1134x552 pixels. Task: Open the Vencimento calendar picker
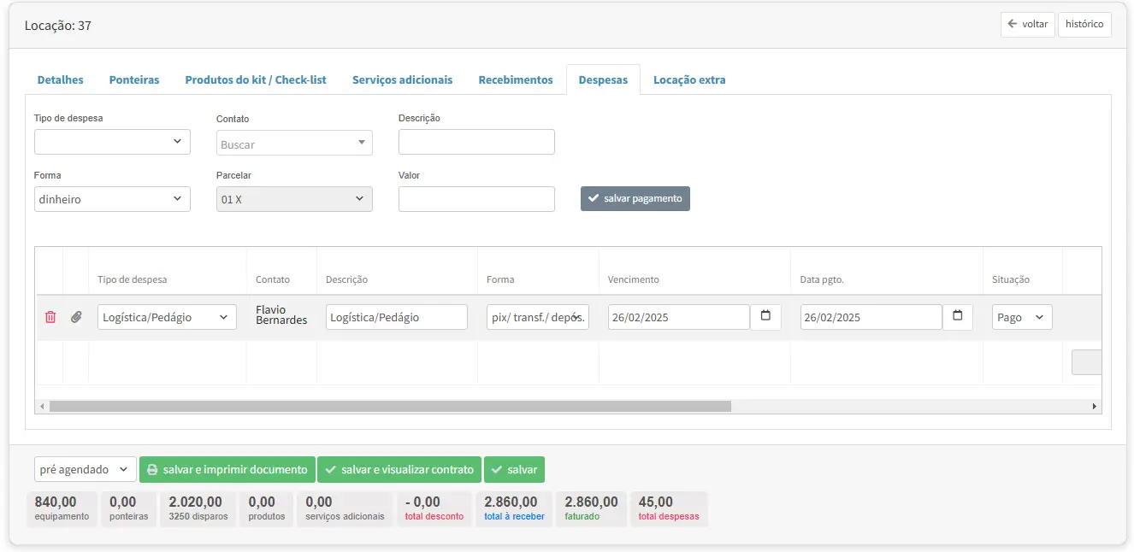(x=765, y=316)
